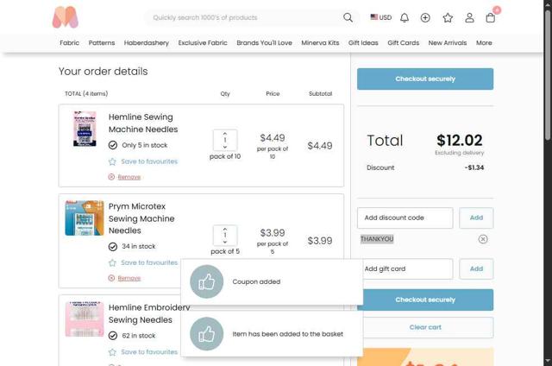This screenshot has height=366, width=552.
Task: Open Hemline Embroidery Sewing Needles title
Action: tap(149, 313)
